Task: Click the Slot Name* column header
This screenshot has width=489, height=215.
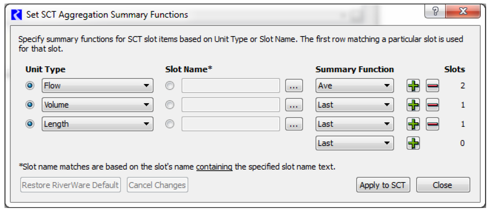Action: click(x=189, y=69)
